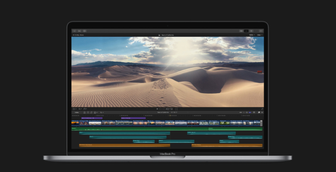
Task: Select the last video clip in the timeline
Action: coord(257,123)
